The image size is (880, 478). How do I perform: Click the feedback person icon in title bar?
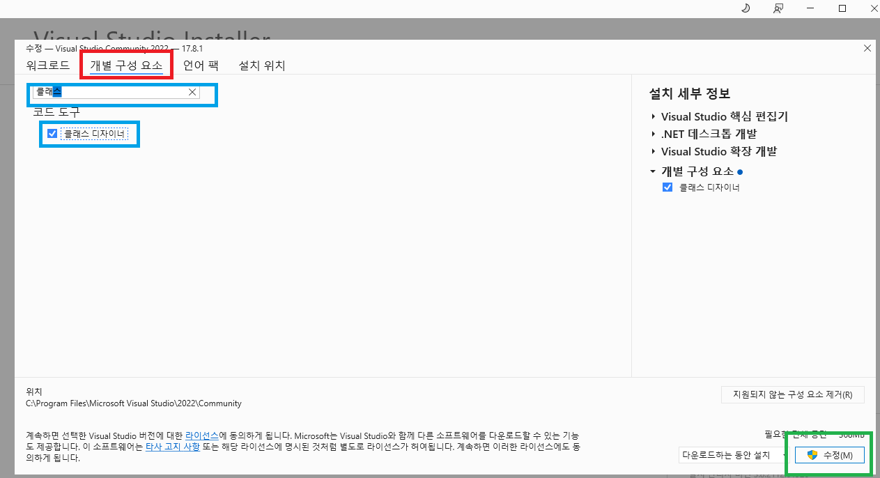pos(778,8)
